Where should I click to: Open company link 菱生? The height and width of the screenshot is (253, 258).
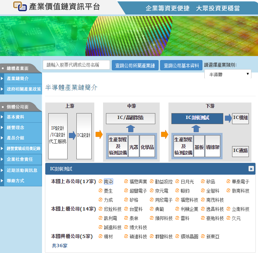coord(108,191)
